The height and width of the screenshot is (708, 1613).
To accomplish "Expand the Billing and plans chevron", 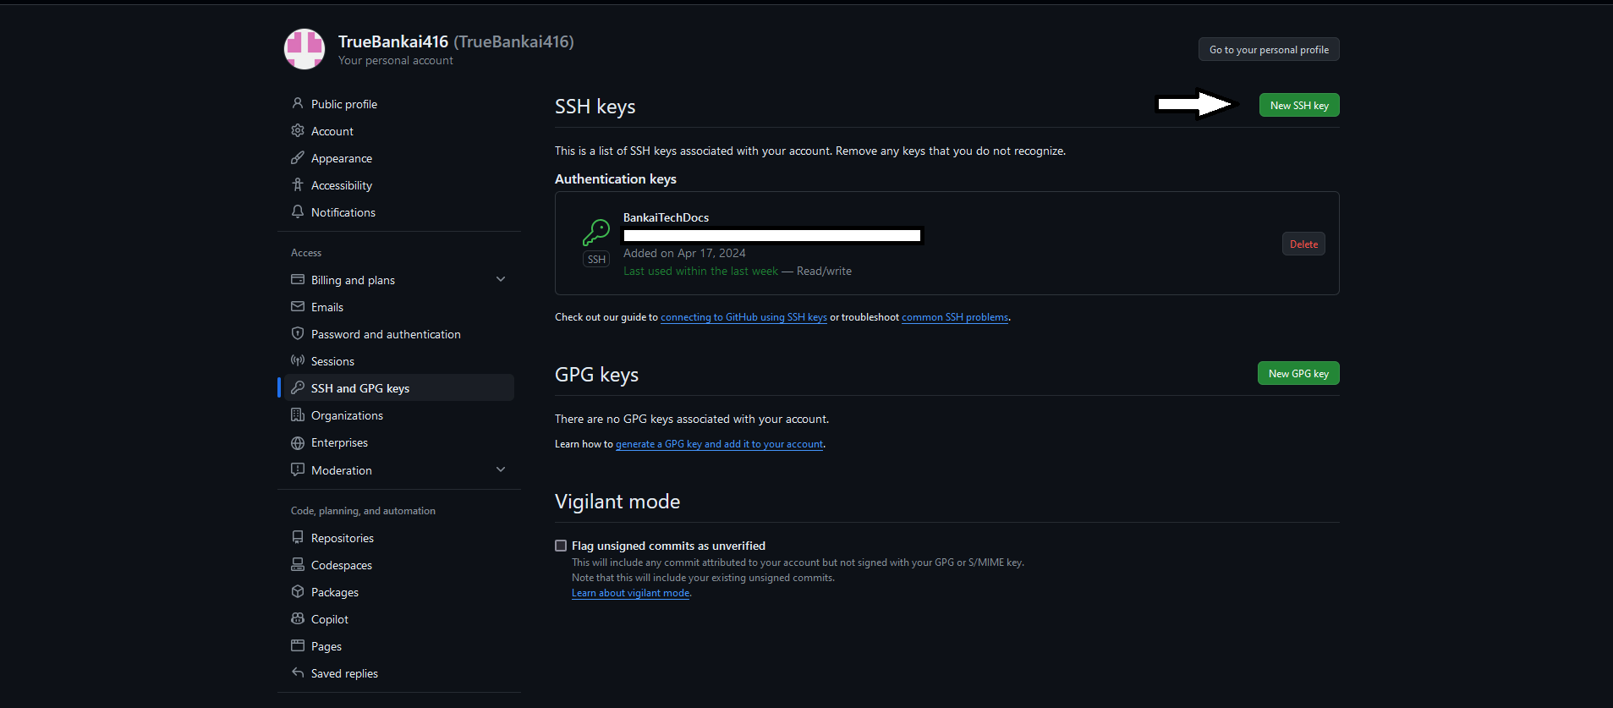I will (x=501, y=279).
